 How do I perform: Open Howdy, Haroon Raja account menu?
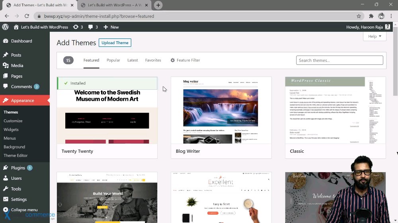(x=368, y=27)
